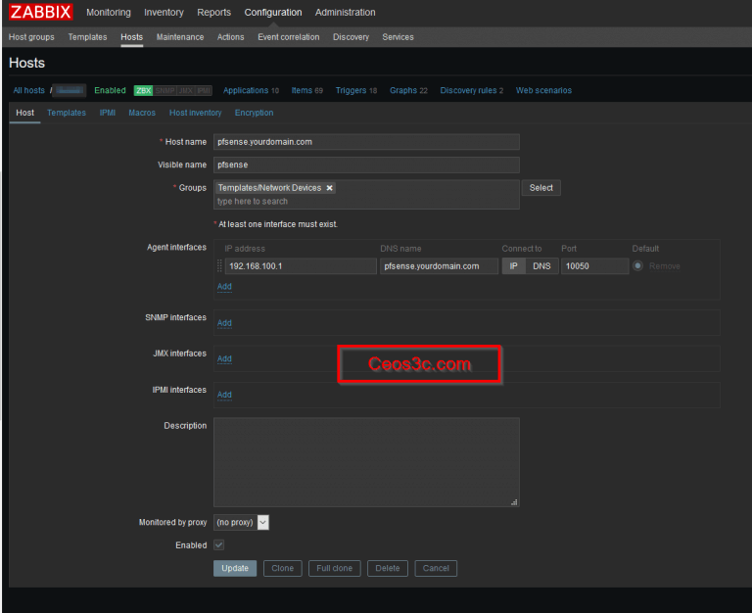Screen dimensions: 752x613
Task: Click the Cancel button
Action: 436,568
